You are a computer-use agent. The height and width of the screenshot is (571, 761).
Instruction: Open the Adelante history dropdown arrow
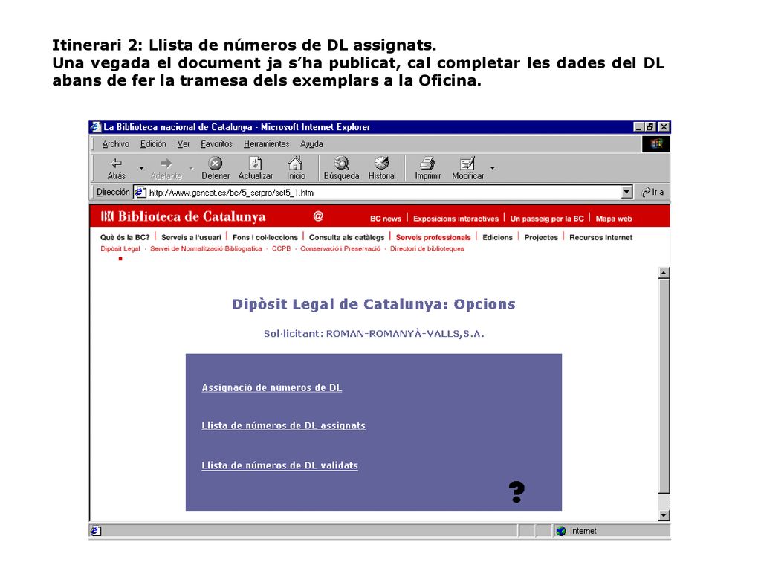coord(191,168)
